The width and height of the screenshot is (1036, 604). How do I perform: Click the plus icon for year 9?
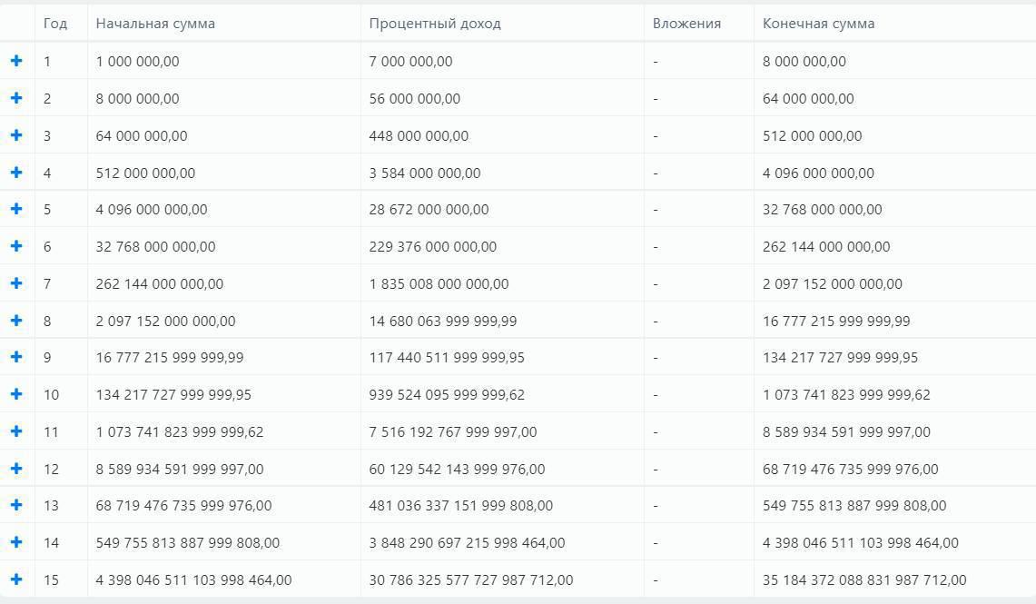(x=16, y=357)
